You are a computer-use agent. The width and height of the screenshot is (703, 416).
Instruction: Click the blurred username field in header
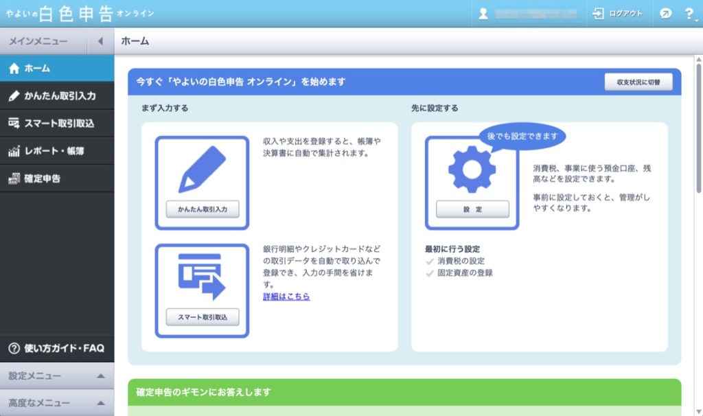pyautogui.click(x=536, y=14)
